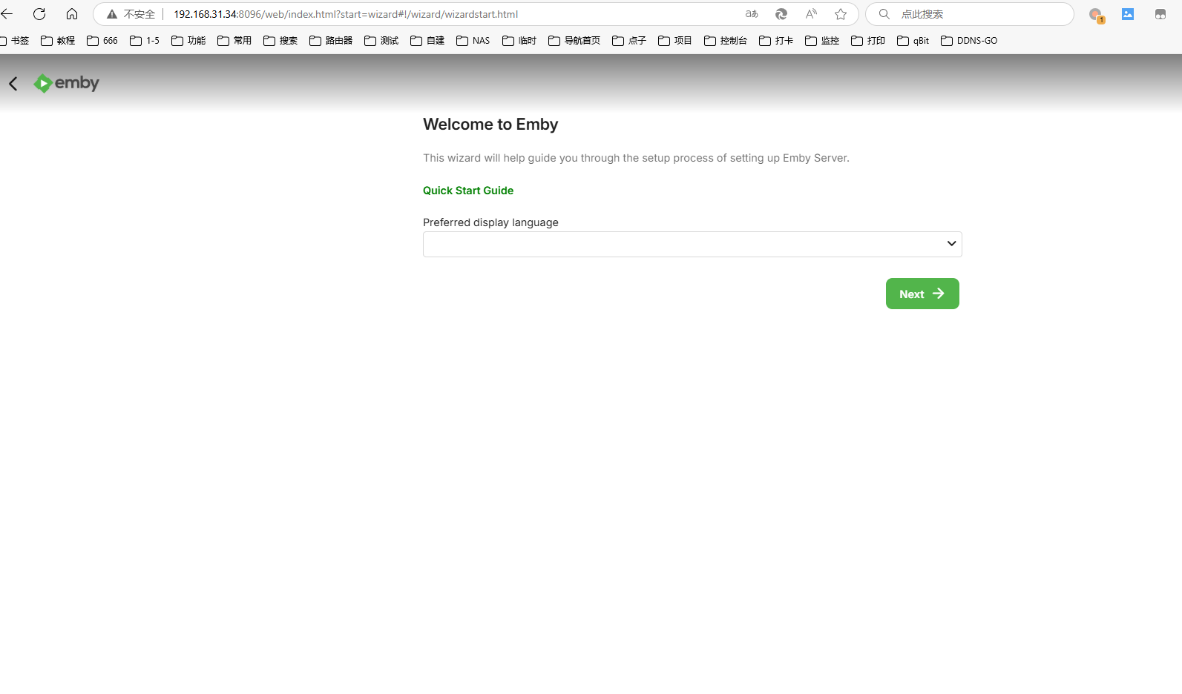The height and width of the screenshot is (694, 1182).
Task: Click the Emby logo in header
Action: tap(66, 83)
